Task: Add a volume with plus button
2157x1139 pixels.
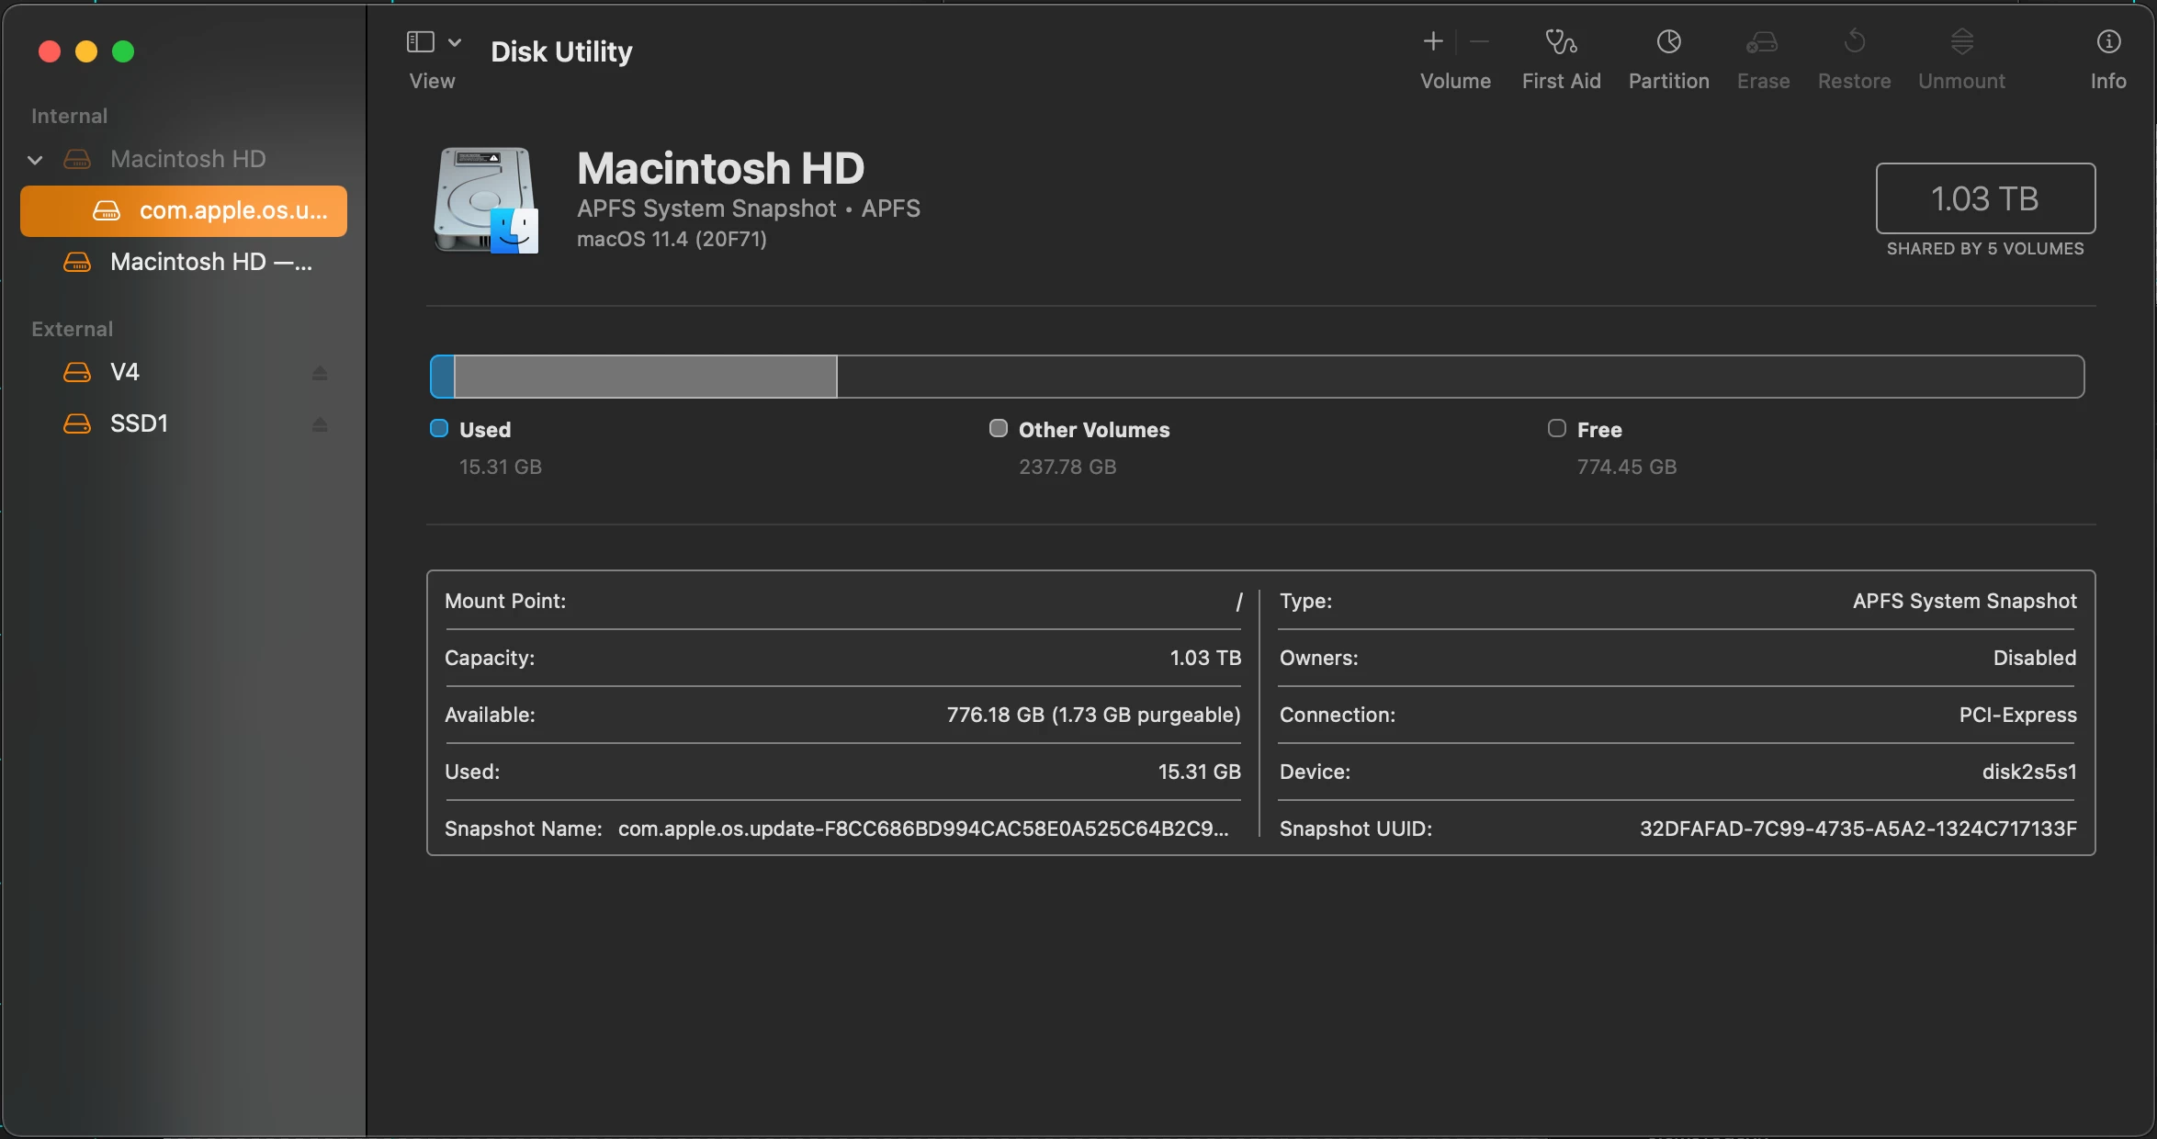Action: 1432,42
